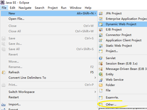This screenshot has height=110, width=147.
Task: Click the EJB Project bean icon
Action: point(101,30)
